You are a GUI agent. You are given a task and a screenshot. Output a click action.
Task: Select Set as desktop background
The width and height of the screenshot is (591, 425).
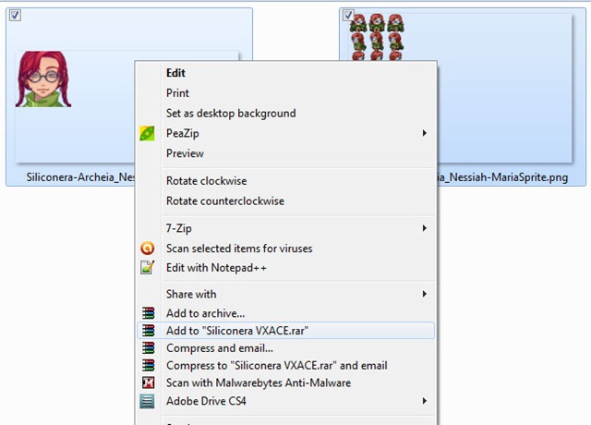[x=231, y=114]
